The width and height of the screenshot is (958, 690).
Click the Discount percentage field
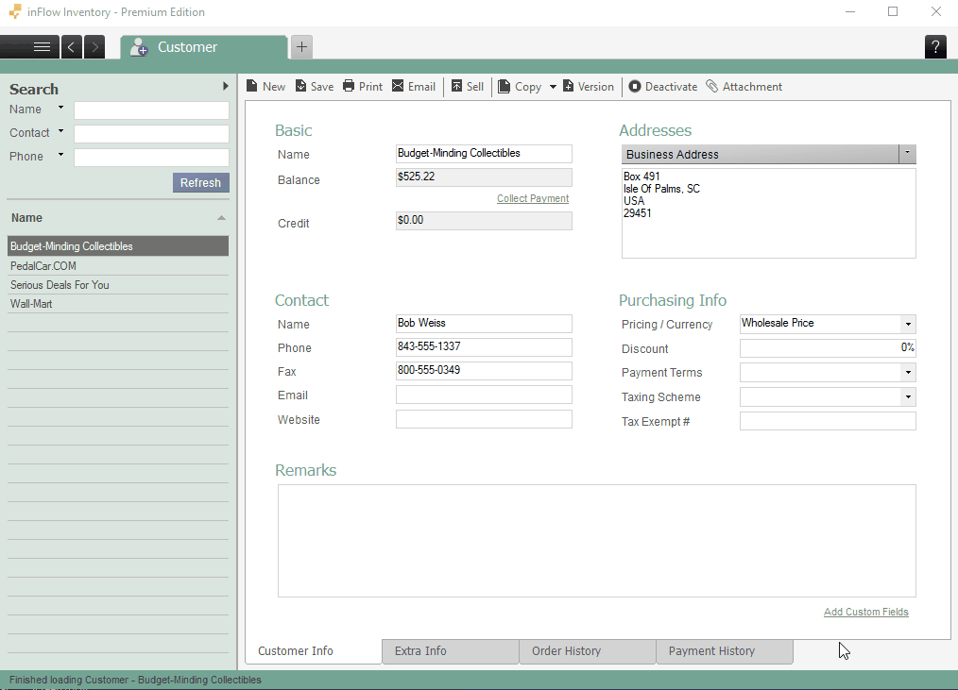coord(828,348)
